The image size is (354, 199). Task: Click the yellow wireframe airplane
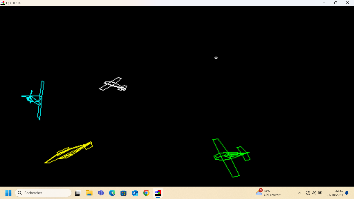[x=68, y=152]
